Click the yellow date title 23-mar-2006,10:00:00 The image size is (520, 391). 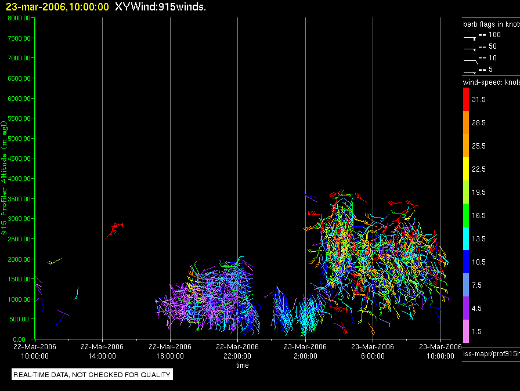point(57,7)
